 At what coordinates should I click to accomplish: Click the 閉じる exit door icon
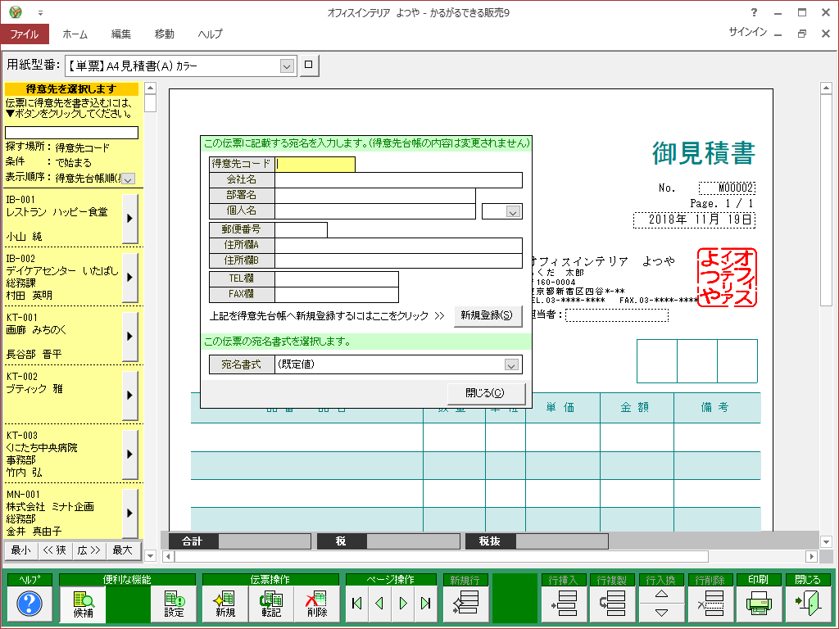807,604
